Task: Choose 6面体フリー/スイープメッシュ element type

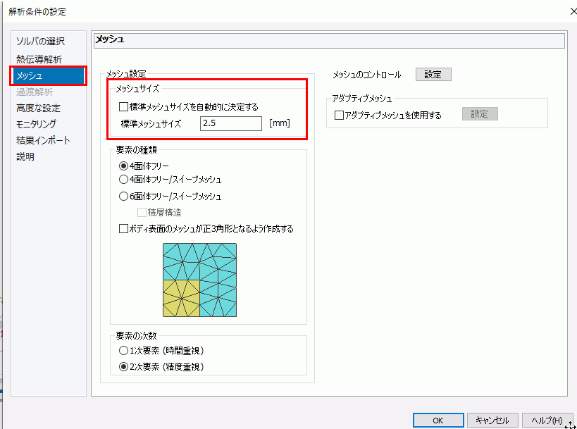Action: click(x=124, y=197)
